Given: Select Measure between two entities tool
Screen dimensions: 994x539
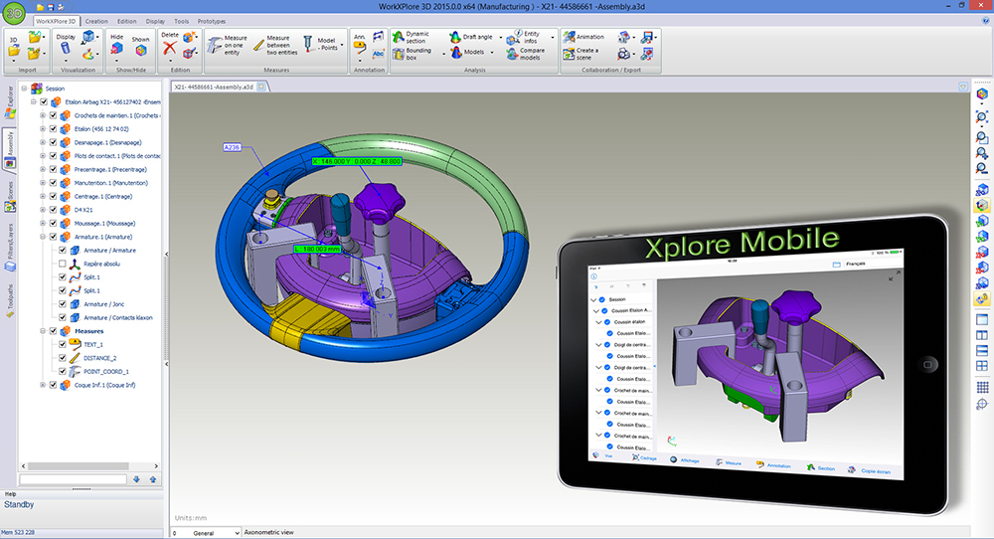Looking at the screenshot, I should pos(275,45).
